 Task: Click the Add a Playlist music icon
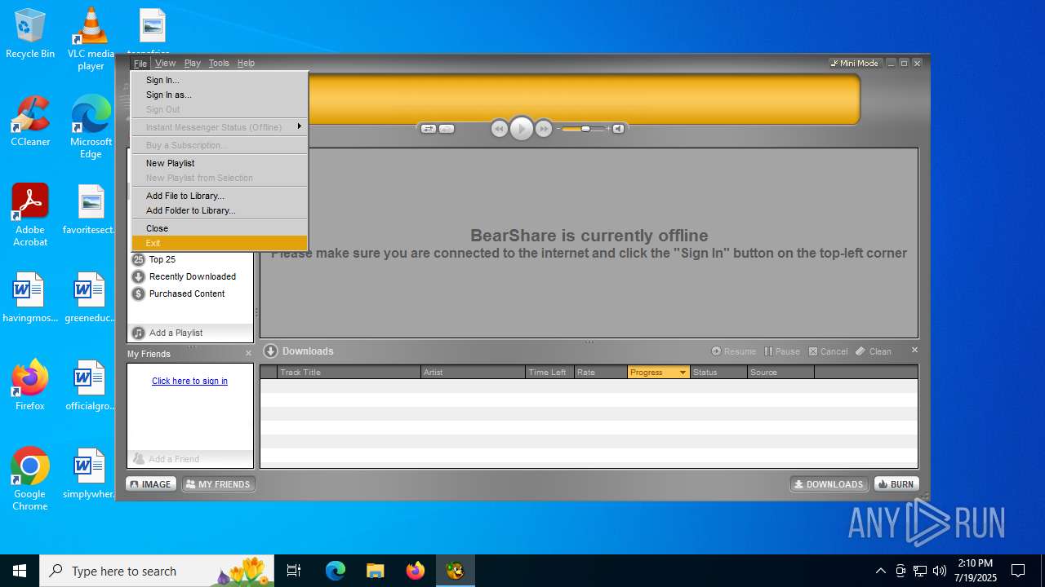139,333
